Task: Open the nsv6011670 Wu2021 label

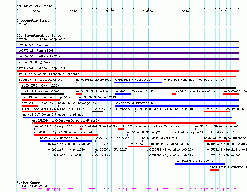Action: click(37, 103)
